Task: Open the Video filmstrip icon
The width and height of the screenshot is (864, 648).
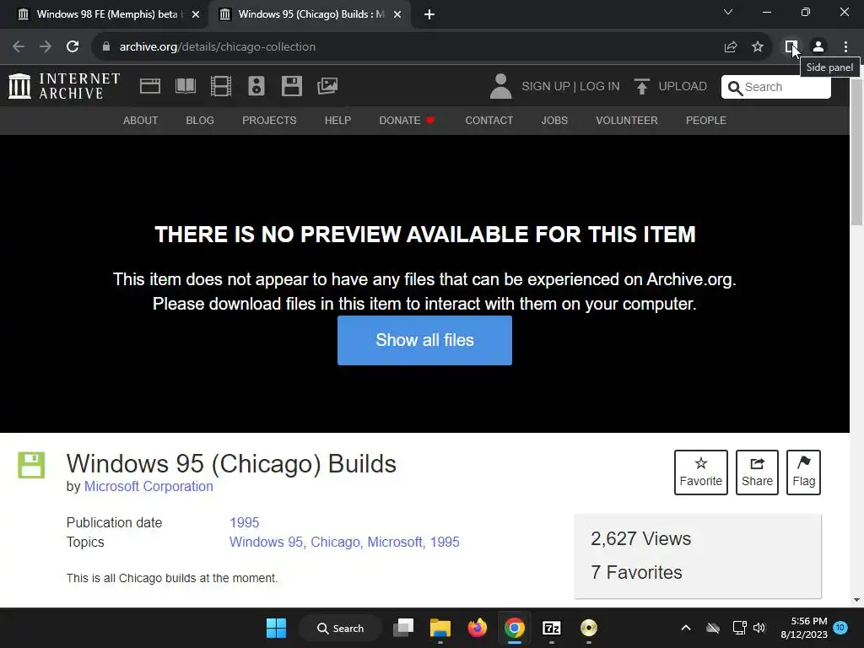Action: click(x=221, y=86)
